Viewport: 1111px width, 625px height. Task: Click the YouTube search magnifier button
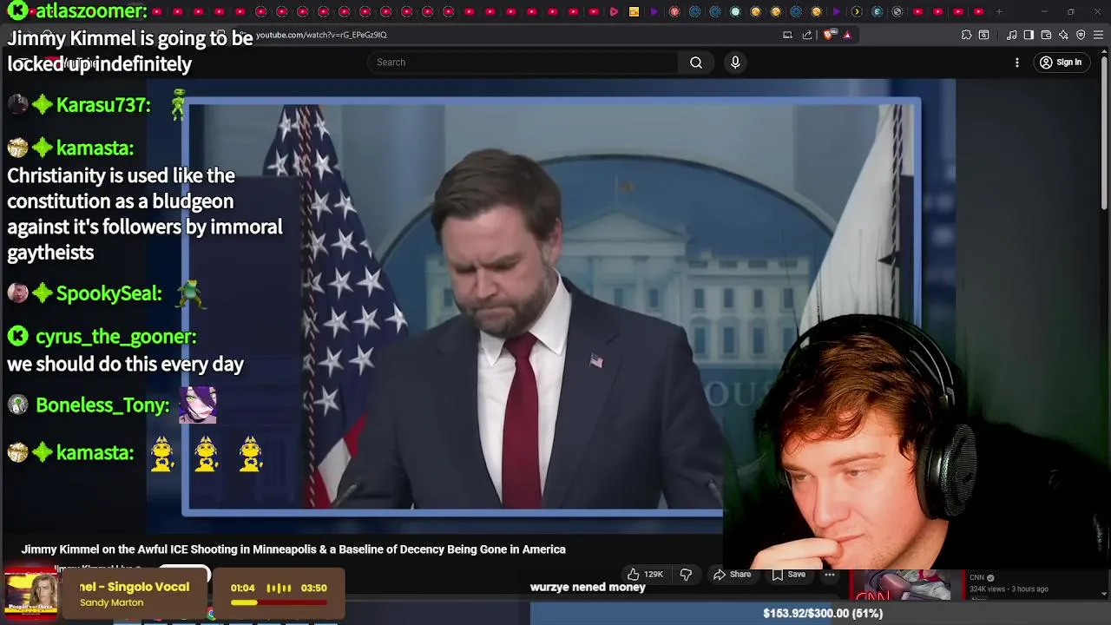tap(696, 62)
